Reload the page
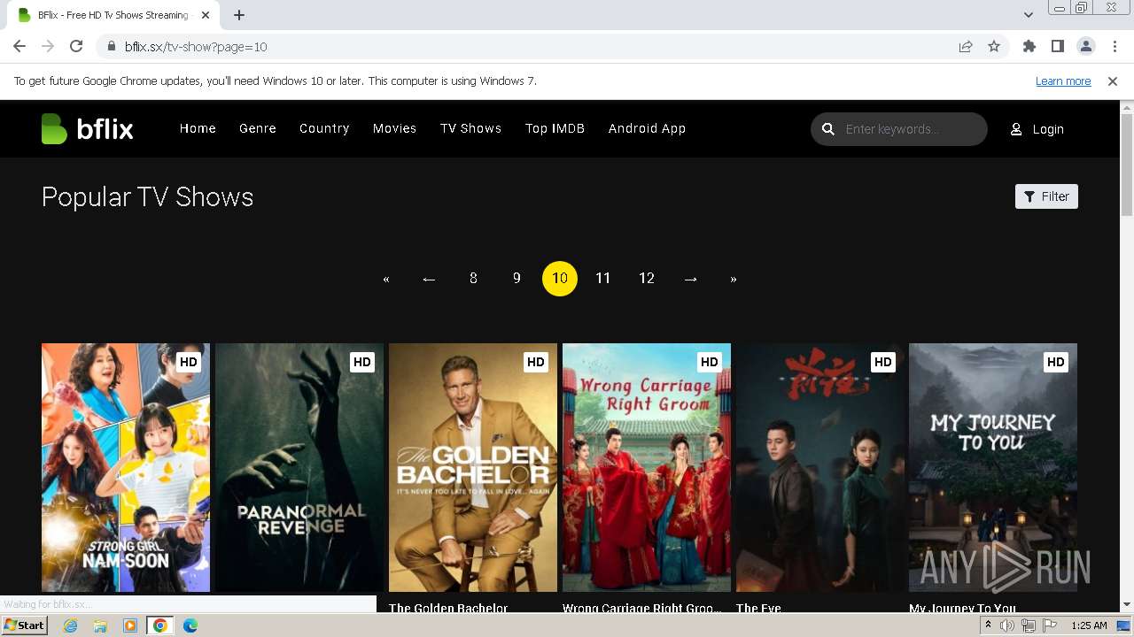1134x637 pixels. pos(76,47)
